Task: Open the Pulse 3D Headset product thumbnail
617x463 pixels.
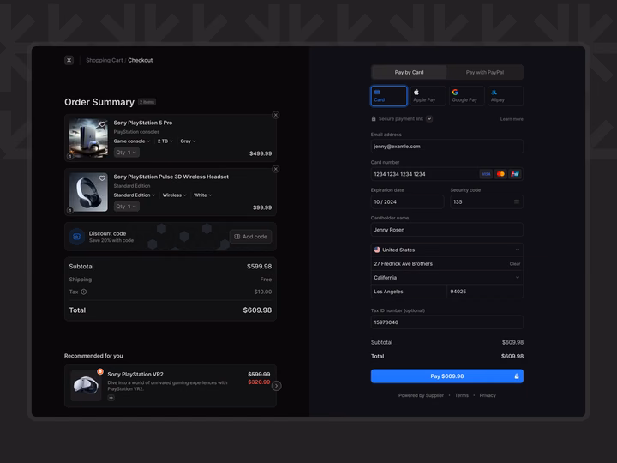Action: (88, 192)
